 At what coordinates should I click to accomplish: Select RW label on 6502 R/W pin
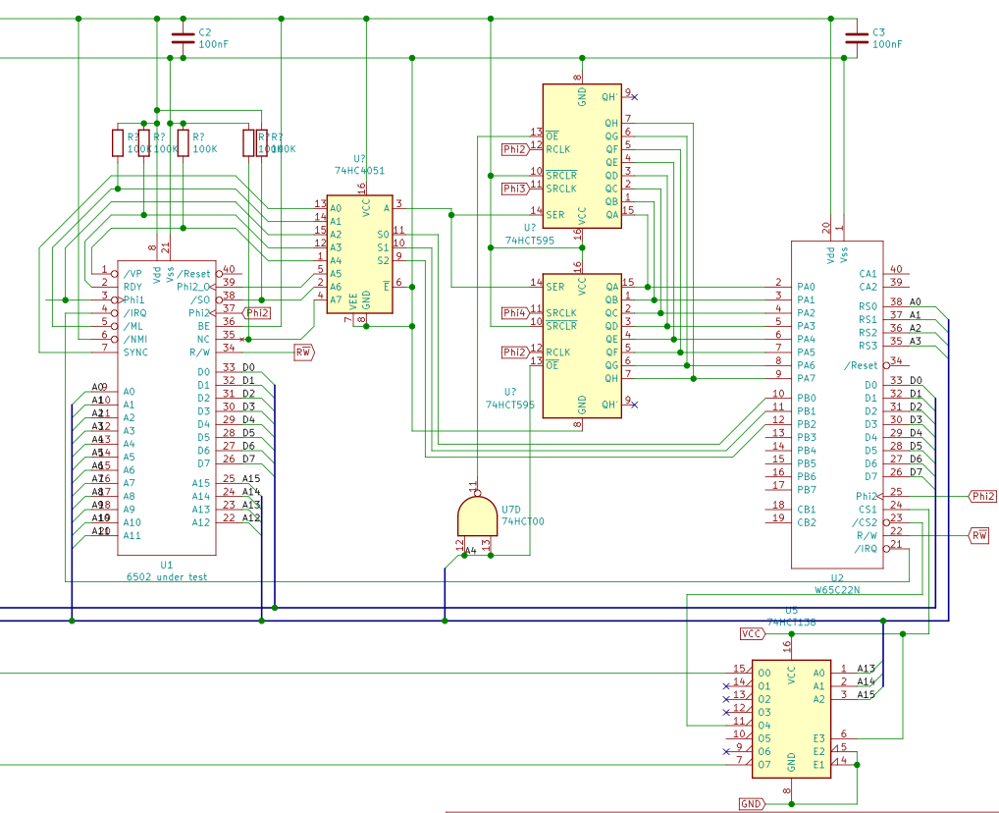tap(303, 352)
